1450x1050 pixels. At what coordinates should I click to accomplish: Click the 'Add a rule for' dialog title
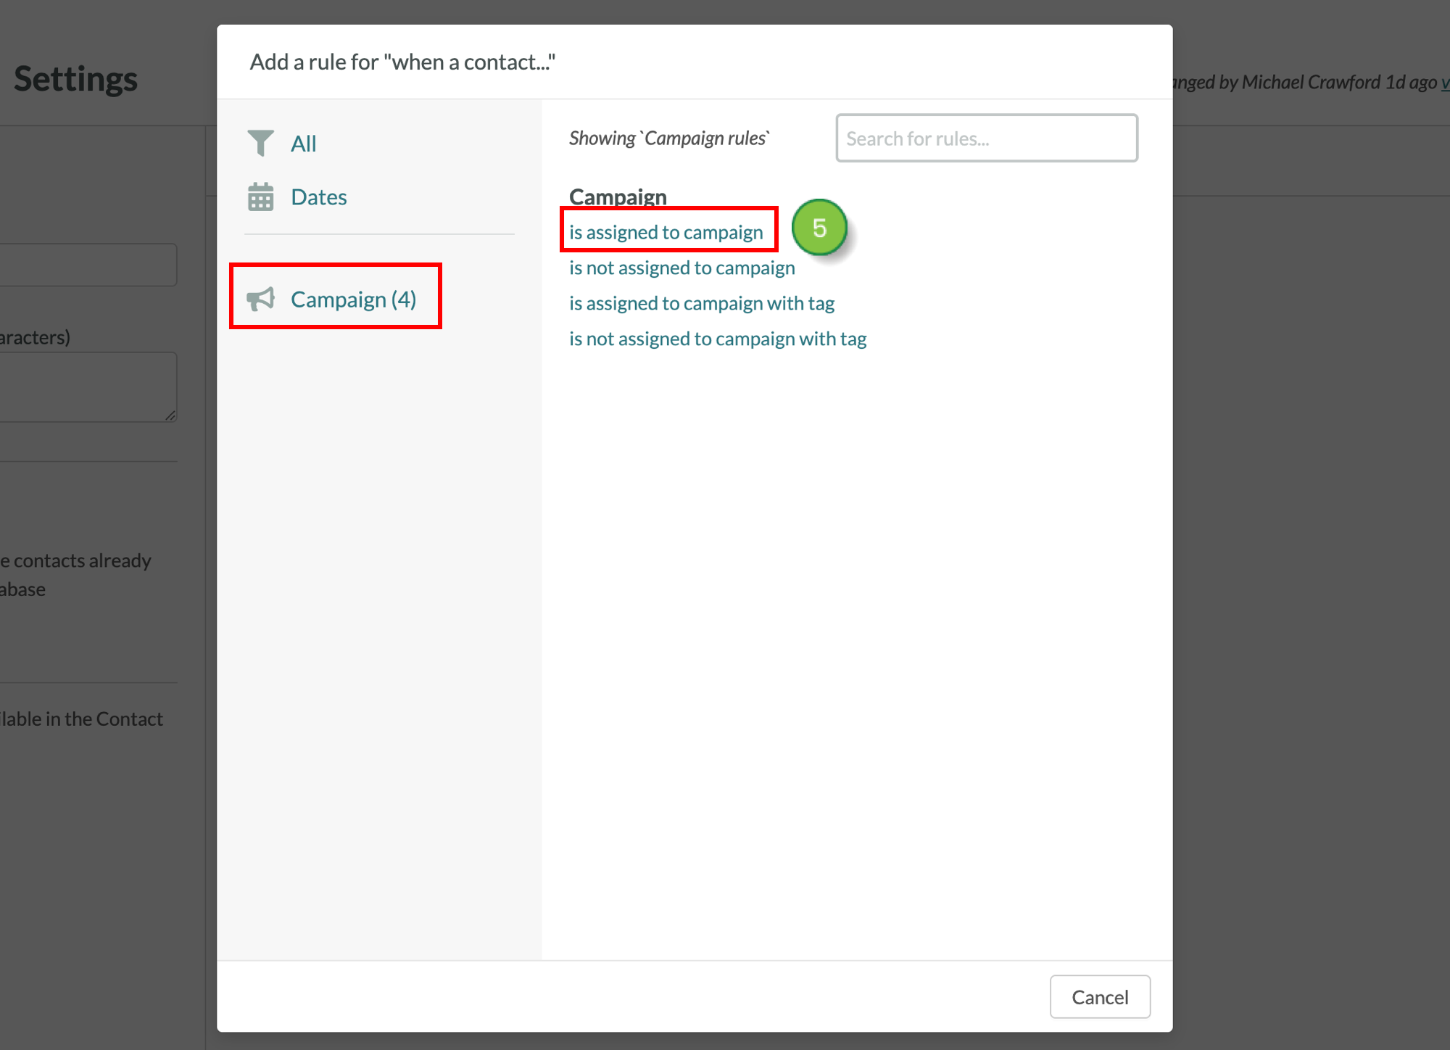click(x=402, y=62)
